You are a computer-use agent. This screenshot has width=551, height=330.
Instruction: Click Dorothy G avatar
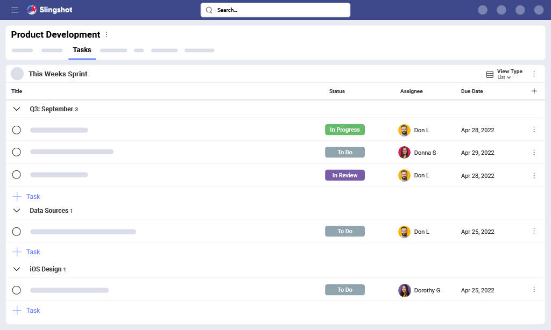pos(404,290)
